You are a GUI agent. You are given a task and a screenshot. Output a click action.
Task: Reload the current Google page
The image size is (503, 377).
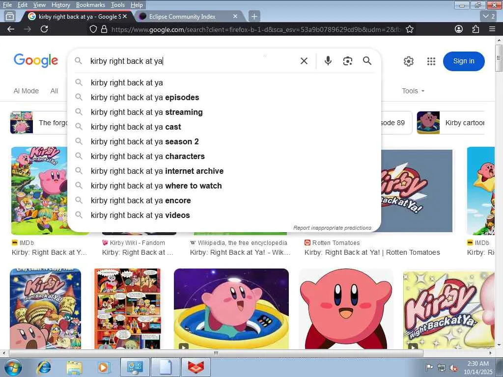click(44, 29)
